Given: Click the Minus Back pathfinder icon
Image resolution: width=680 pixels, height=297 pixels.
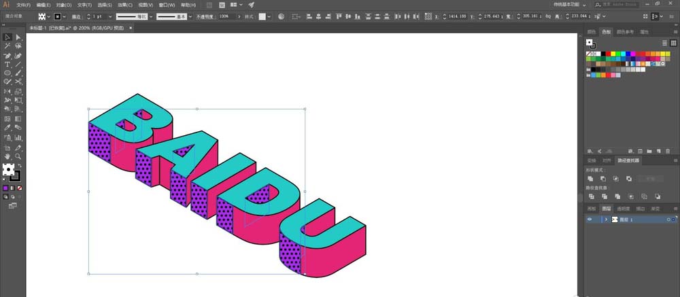Looking at the screenshot, I should 658,196.
